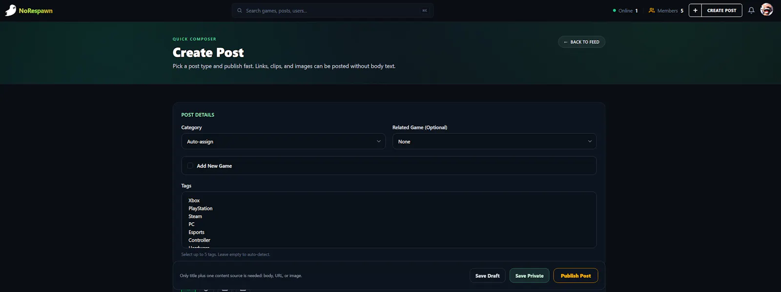Screen dimensions: 781x292
Task: Click the Create Post page heading
Action: [x=208, y=52]
